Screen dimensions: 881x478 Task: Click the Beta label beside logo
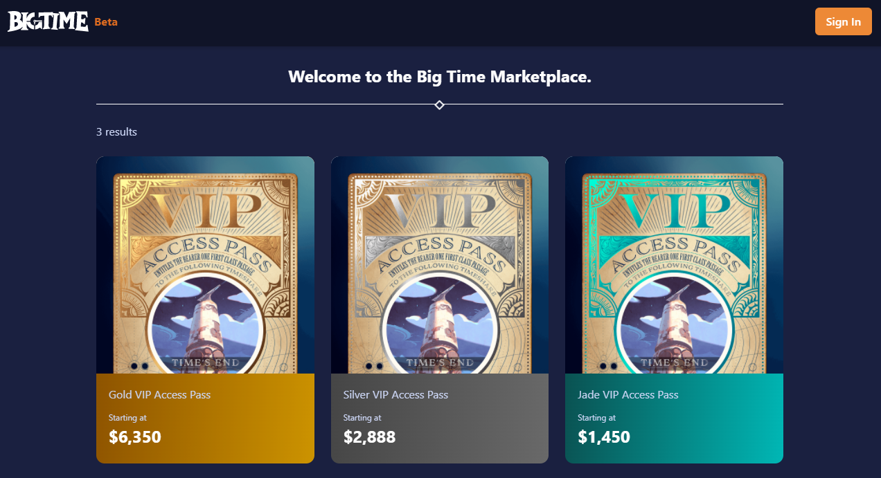click(x=106, y=22)
